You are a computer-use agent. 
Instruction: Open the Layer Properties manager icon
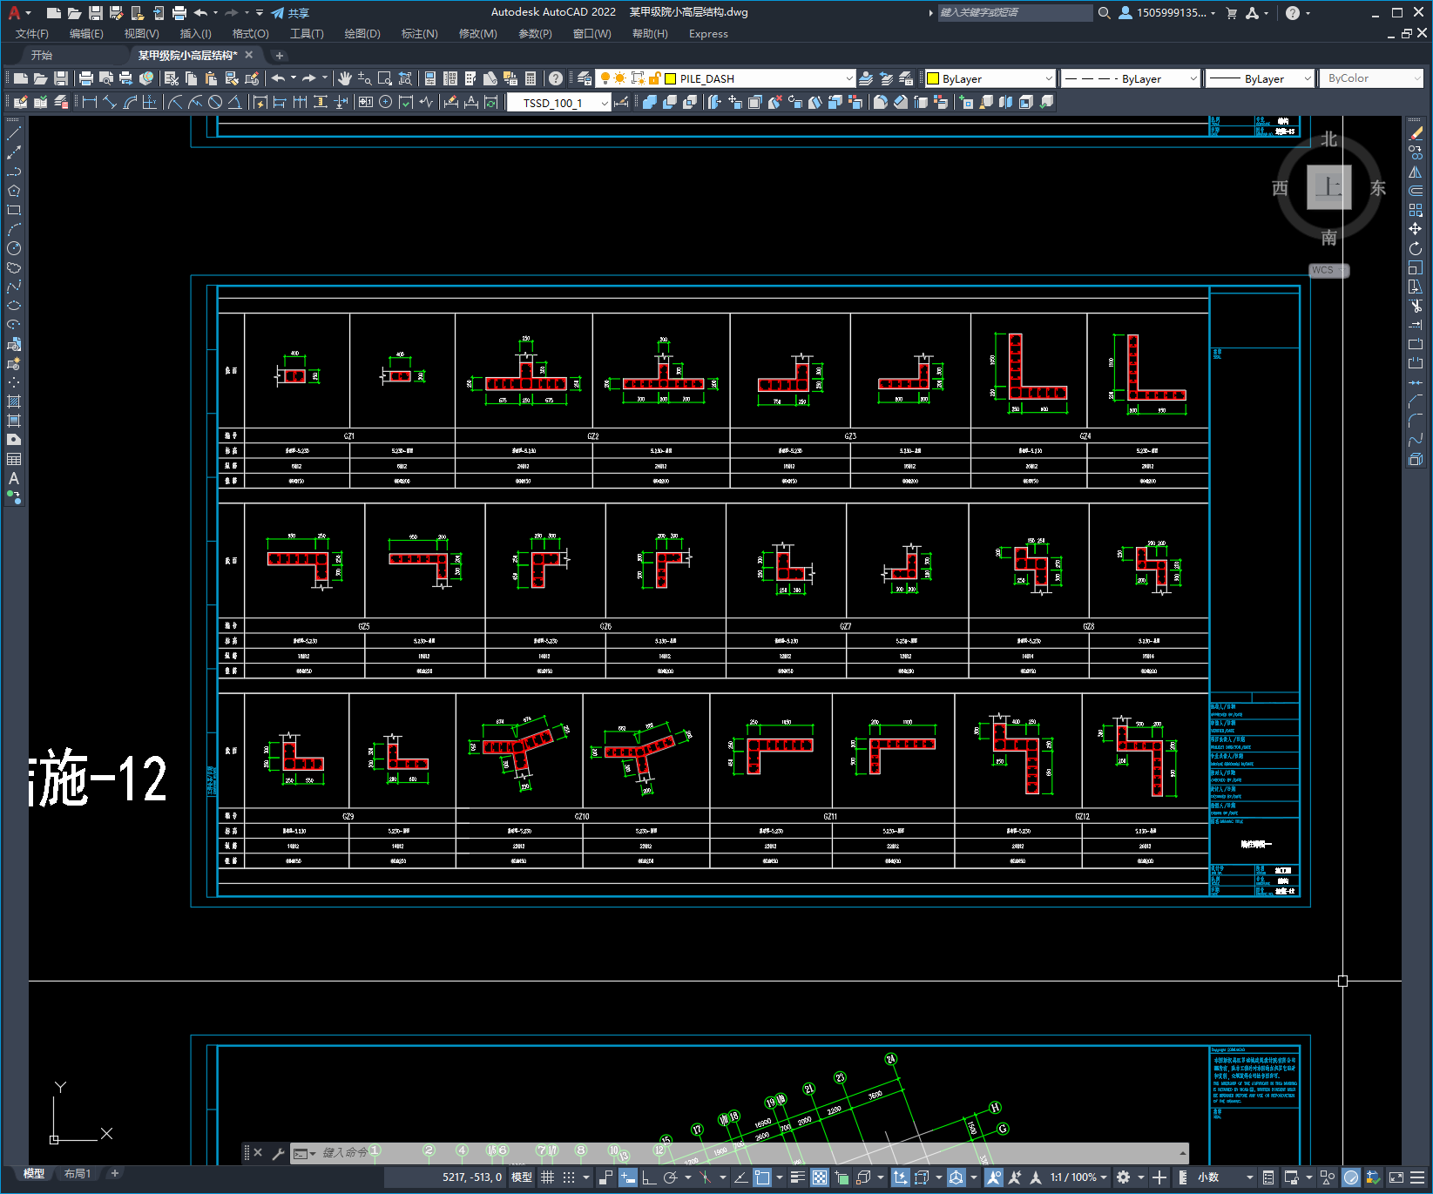[x=585, y=78]
